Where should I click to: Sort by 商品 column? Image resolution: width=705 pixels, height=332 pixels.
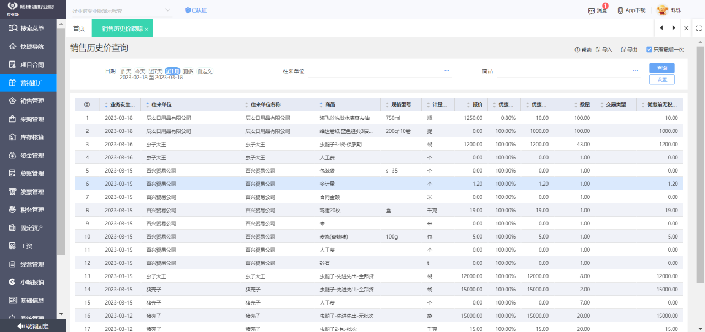coord(348,104)
